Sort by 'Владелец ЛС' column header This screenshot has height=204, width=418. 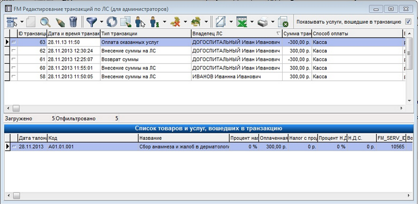tap(237, 33)
